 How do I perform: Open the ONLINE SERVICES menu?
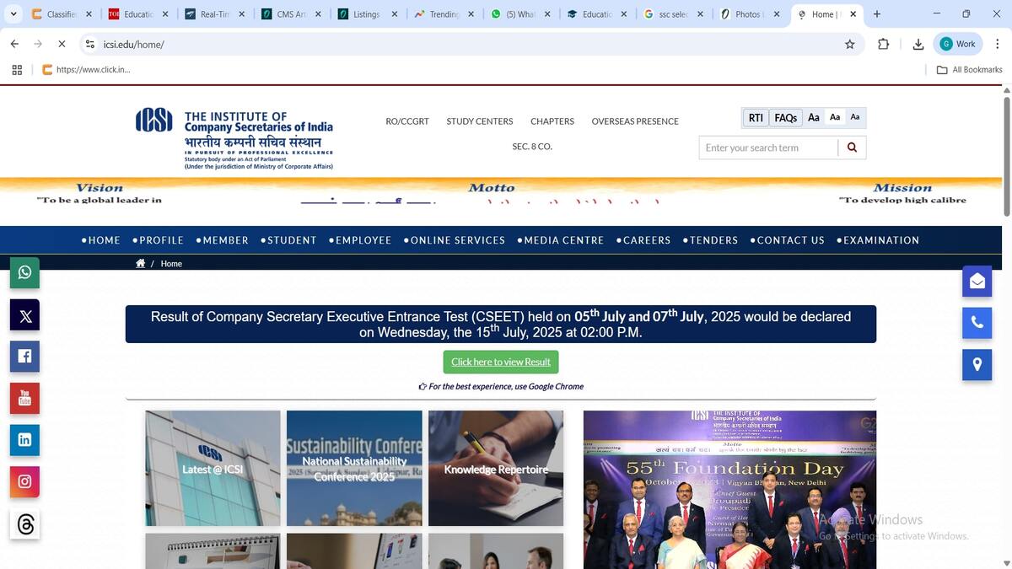(x=455, y=240)
